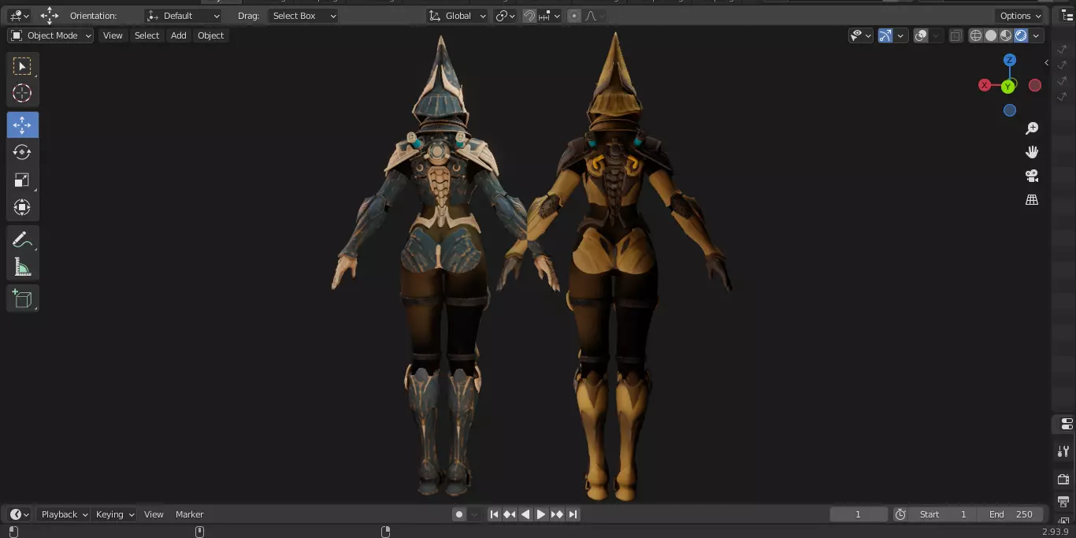Click the Z axis gizmo circle

(1010, 60)
